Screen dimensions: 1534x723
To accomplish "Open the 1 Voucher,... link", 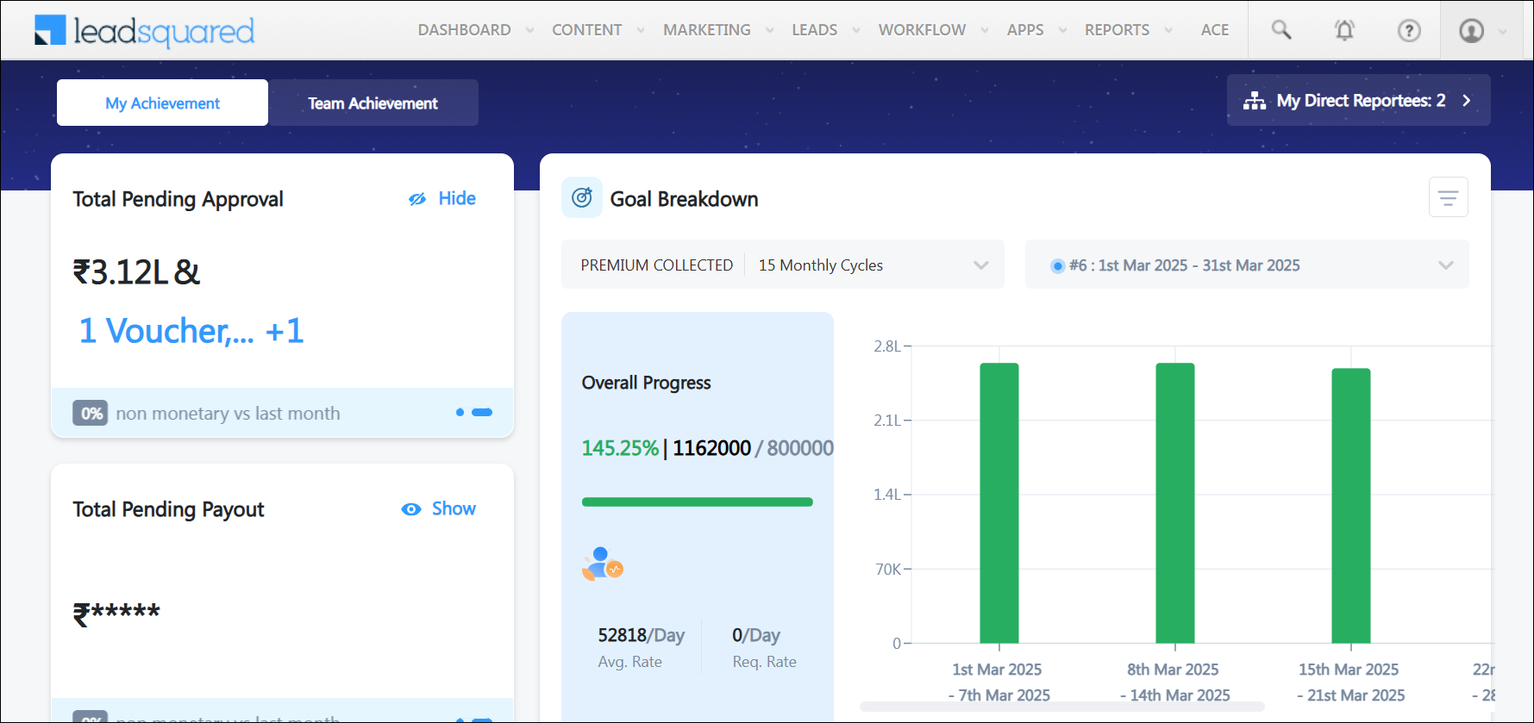I will point(166,331).
